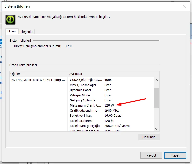This screenshot has height=164, width=192.
Task: Click the 256.03 GB/saniye value
Action: (x=117, y=126)
